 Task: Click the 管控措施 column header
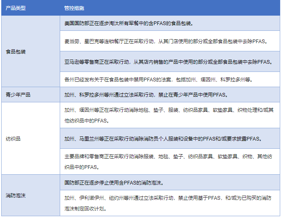click(75, 8)
